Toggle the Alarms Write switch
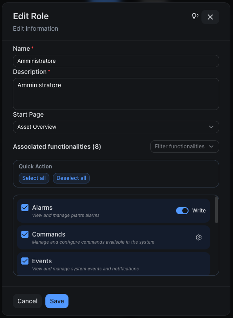The image size is (233, 318). coord(182,211)
